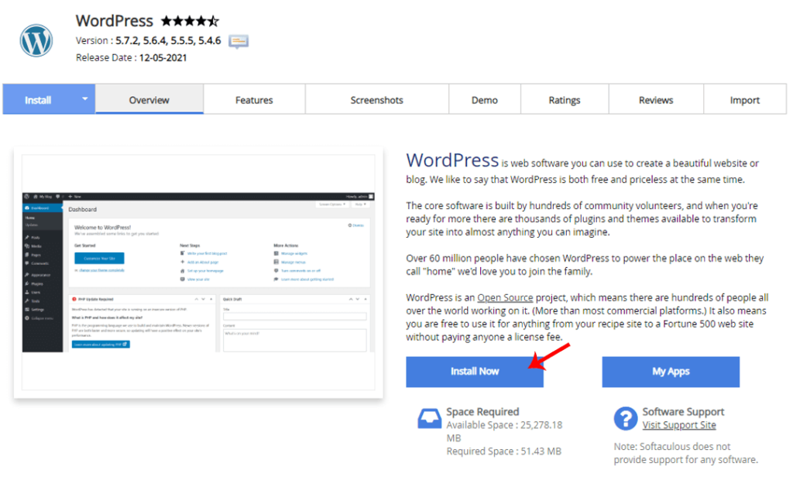Viewport: 793px width, 477px height.
Task: Open the Visit Support Site link
Action: tap(679, 425)
